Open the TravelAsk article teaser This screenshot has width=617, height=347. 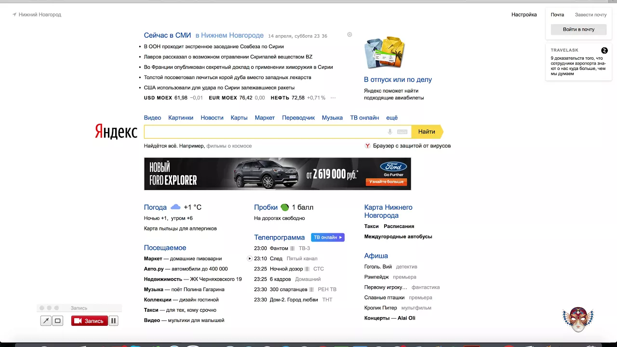pos(578,66)
